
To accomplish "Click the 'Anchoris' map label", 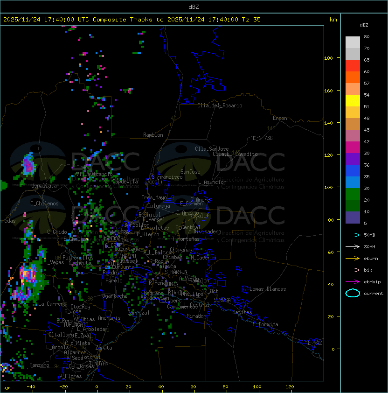I will (109, 318).
